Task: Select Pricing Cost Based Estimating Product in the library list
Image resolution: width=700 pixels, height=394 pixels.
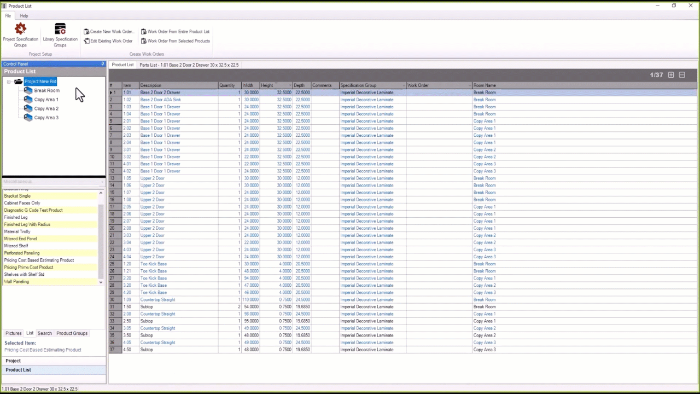Action: point(50,260)
